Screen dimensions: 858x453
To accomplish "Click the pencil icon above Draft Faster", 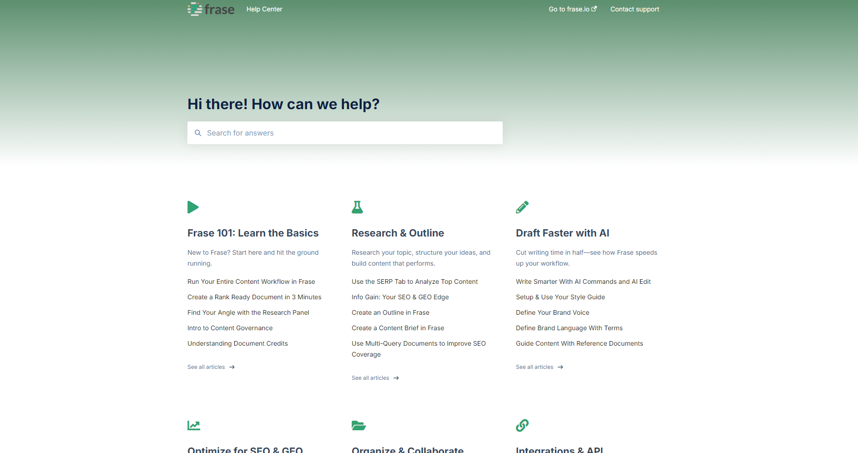I will click(522, 207).
